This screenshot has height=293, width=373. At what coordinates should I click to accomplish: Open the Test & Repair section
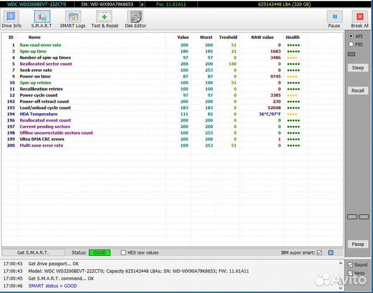[105, 19]
